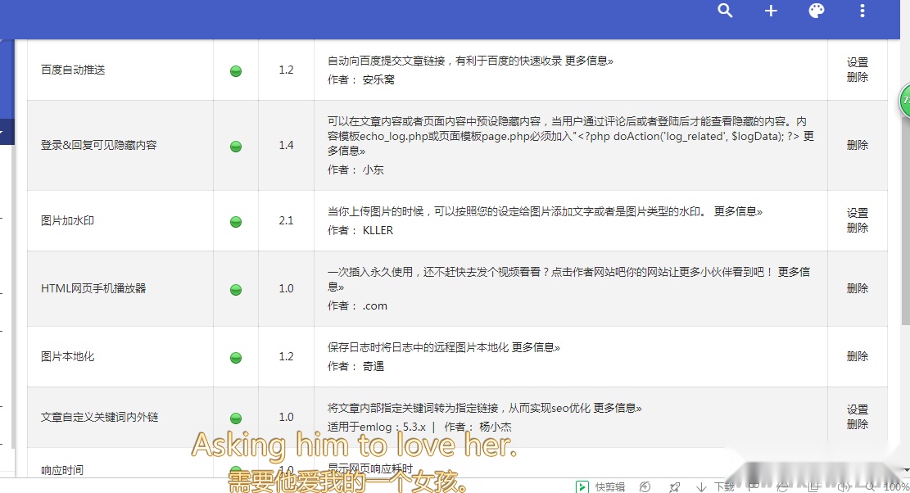Click the rocket accelerator icon in status bar
Image resolution: width=910 pixels, height=493 pixels.
674,486
